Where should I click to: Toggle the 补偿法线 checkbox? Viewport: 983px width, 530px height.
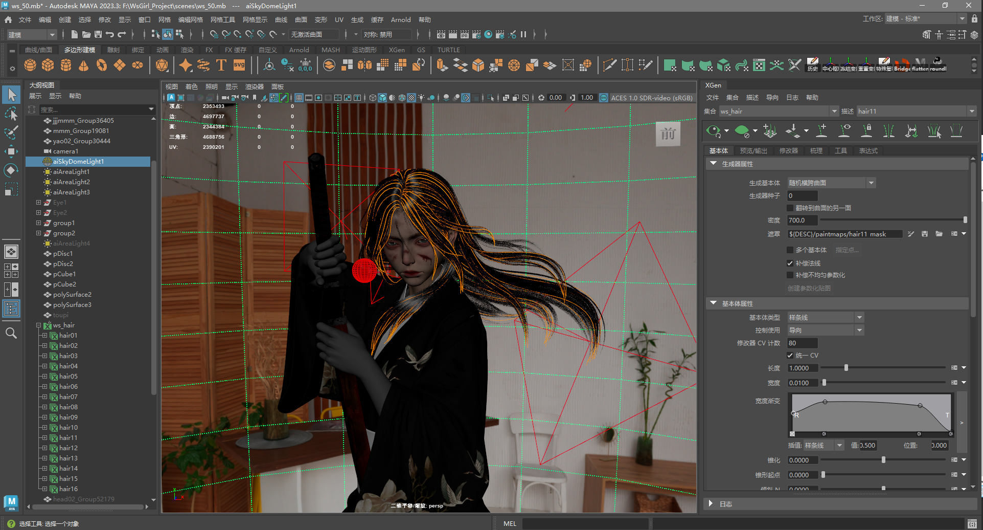790,263
